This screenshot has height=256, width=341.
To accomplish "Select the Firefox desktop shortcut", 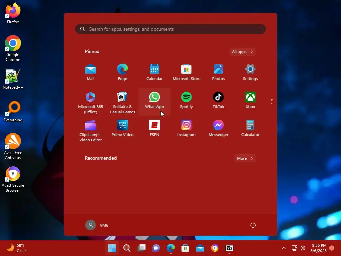I will 13,13.
